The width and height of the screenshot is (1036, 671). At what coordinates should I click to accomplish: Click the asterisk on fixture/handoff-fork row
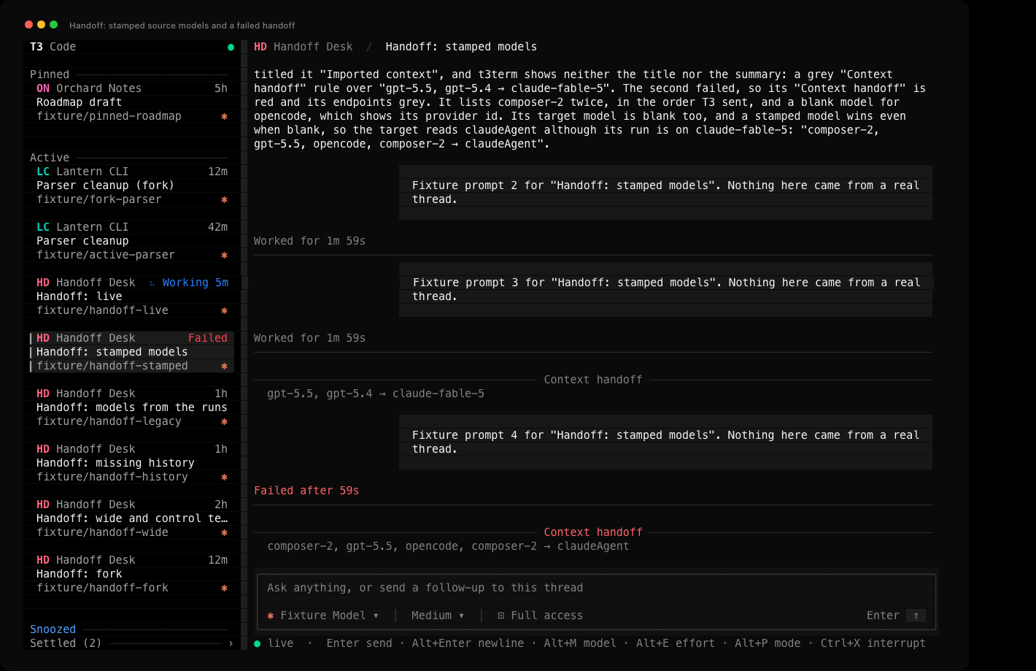click(x=224, y=588)
